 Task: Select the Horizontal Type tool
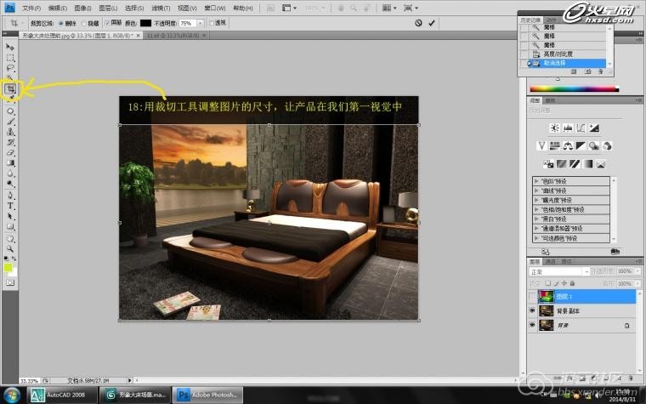pos(10,206)
